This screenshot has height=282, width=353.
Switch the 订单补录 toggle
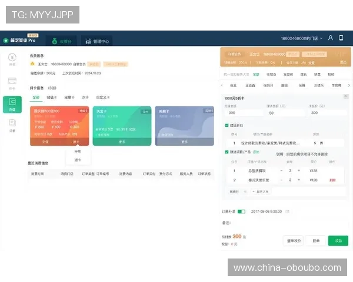241,211
